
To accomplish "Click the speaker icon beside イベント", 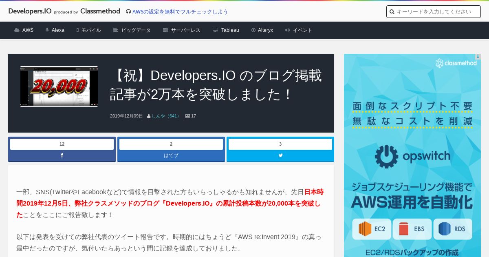I will (287, 30).
